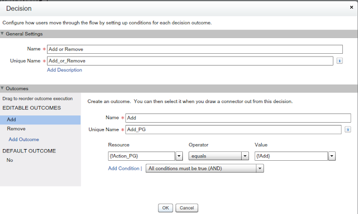Click the Cancel button
The image size is (358, 214).
187,208
